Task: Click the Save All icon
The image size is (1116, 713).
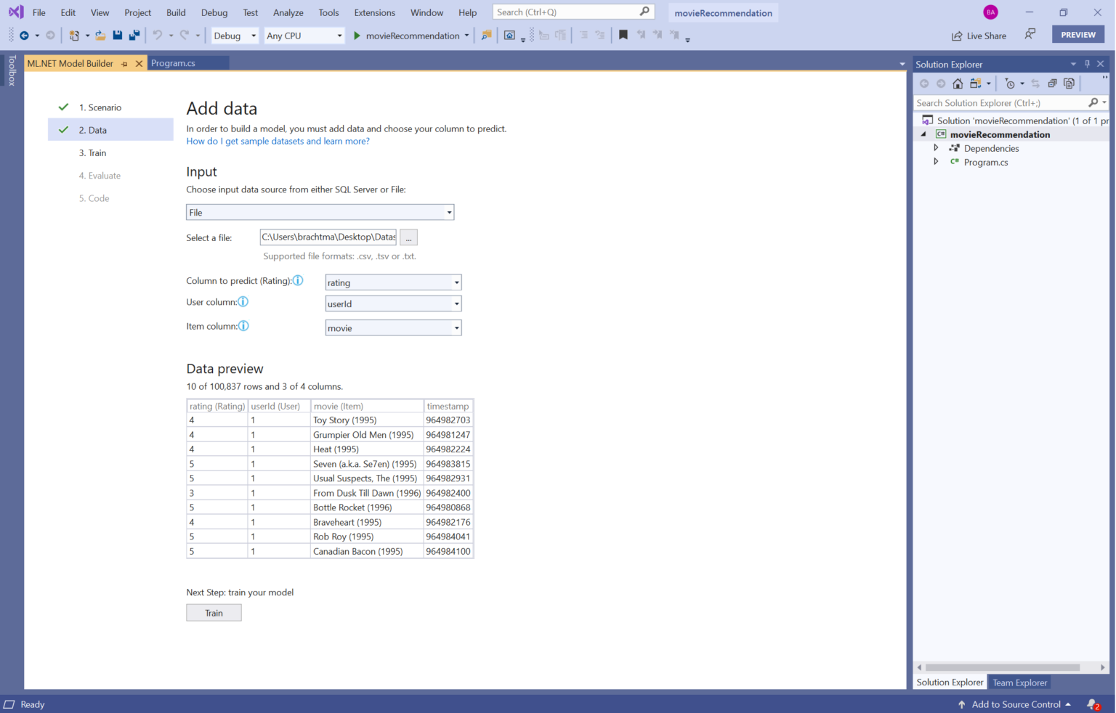Action: tap(134, 35)
